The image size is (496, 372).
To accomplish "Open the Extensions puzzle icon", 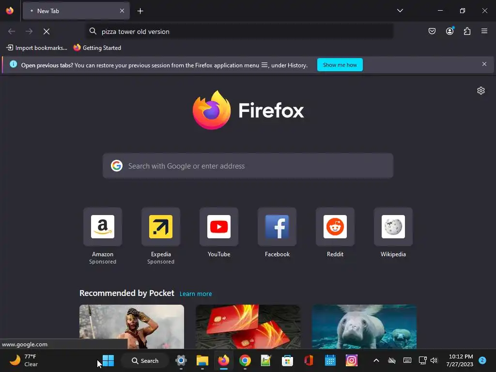I will click(x=467, y=31).
